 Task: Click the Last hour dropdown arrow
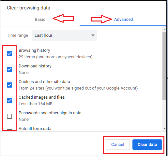pyautogui.click(x=93, y=35)
